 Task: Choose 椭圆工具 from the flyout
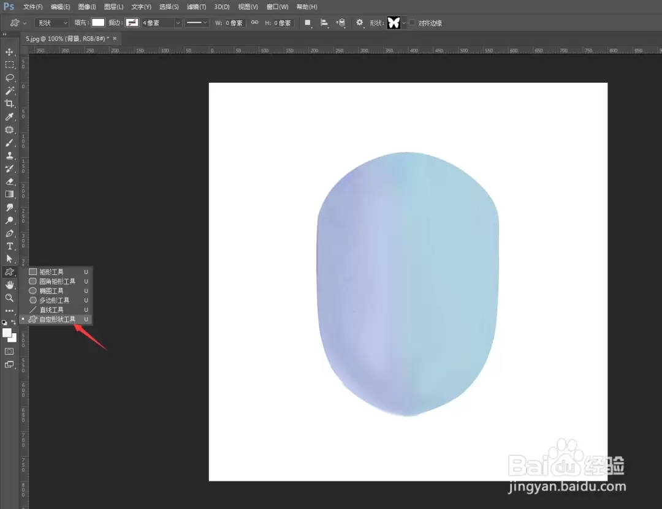(51, 291)
